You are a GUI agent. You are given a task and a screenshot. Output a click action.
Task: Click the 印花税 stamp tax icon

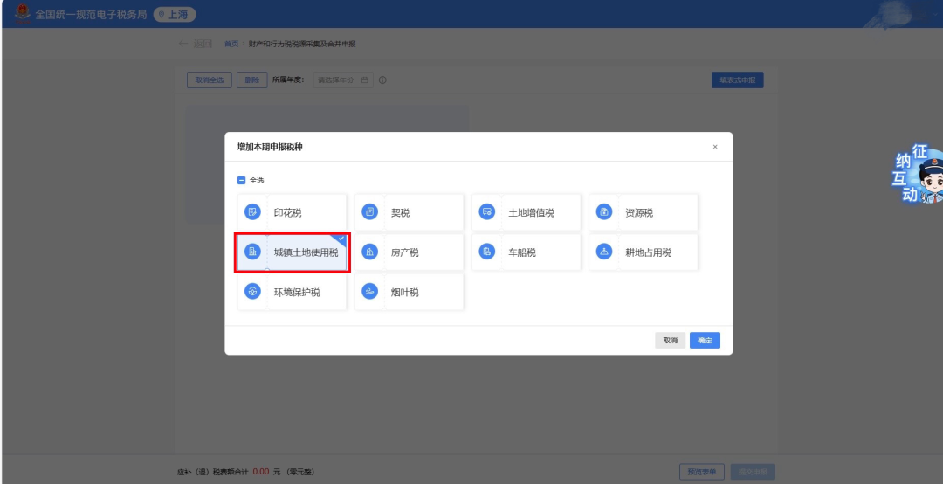click(x=253, y=212)
